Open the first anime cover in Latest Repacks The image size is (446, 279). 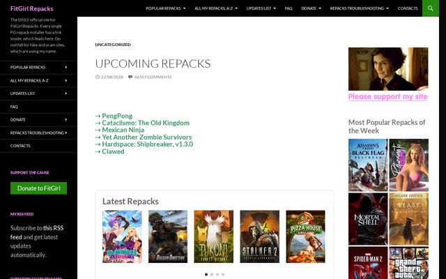(122, 236)
